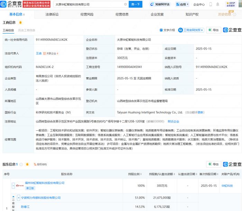Click the 成立日期 2025-05-15 value

click(204, 49)
